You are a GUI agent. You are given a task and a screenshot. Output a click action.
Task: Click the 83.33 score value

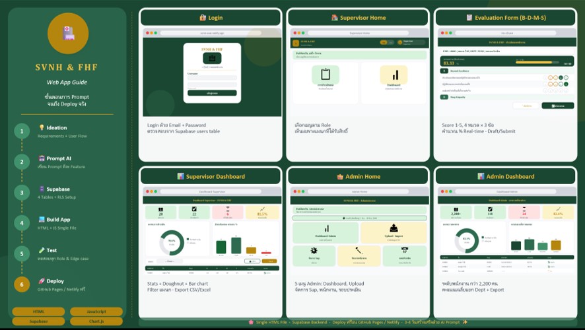[450, 63]
